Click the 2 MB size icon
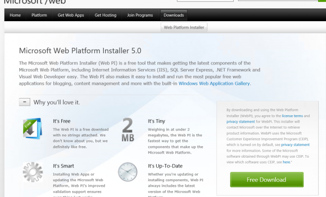The height and width of the screenshot is (197, 326). coord(127,130)
